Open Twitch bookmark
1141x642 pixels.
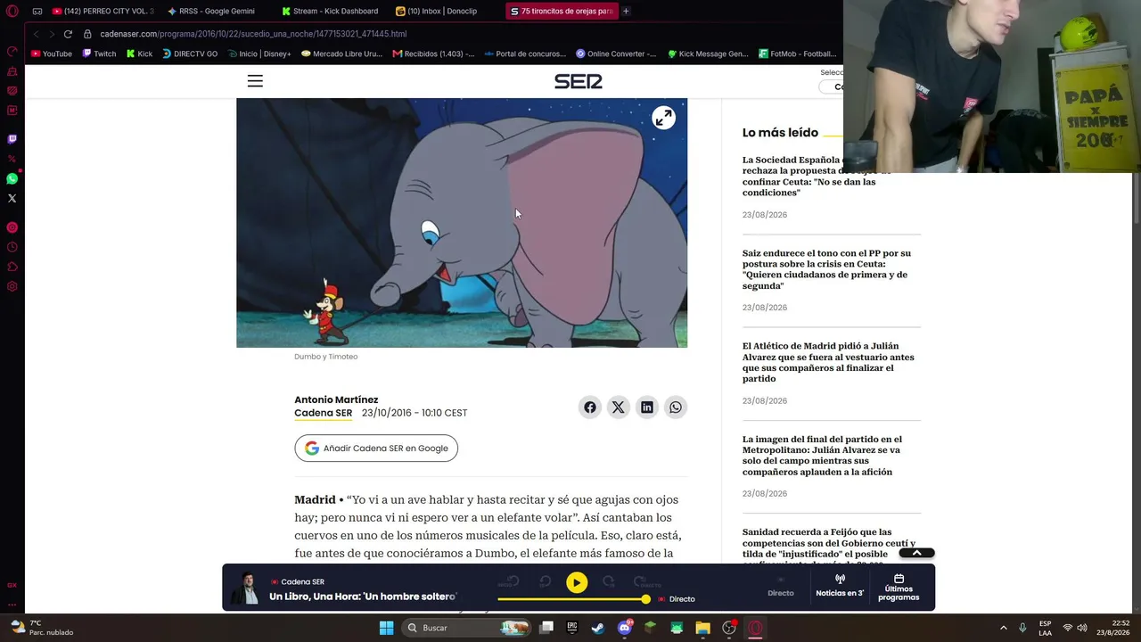coord(99,53)
